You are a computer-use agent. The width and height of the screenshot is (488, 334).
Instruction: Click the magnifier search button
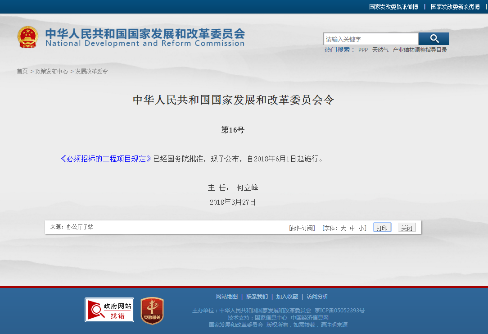tap(434, 39)
